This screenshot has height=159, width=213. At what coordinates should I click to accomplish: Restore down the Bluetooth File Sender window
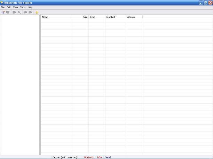coord(205,3)
